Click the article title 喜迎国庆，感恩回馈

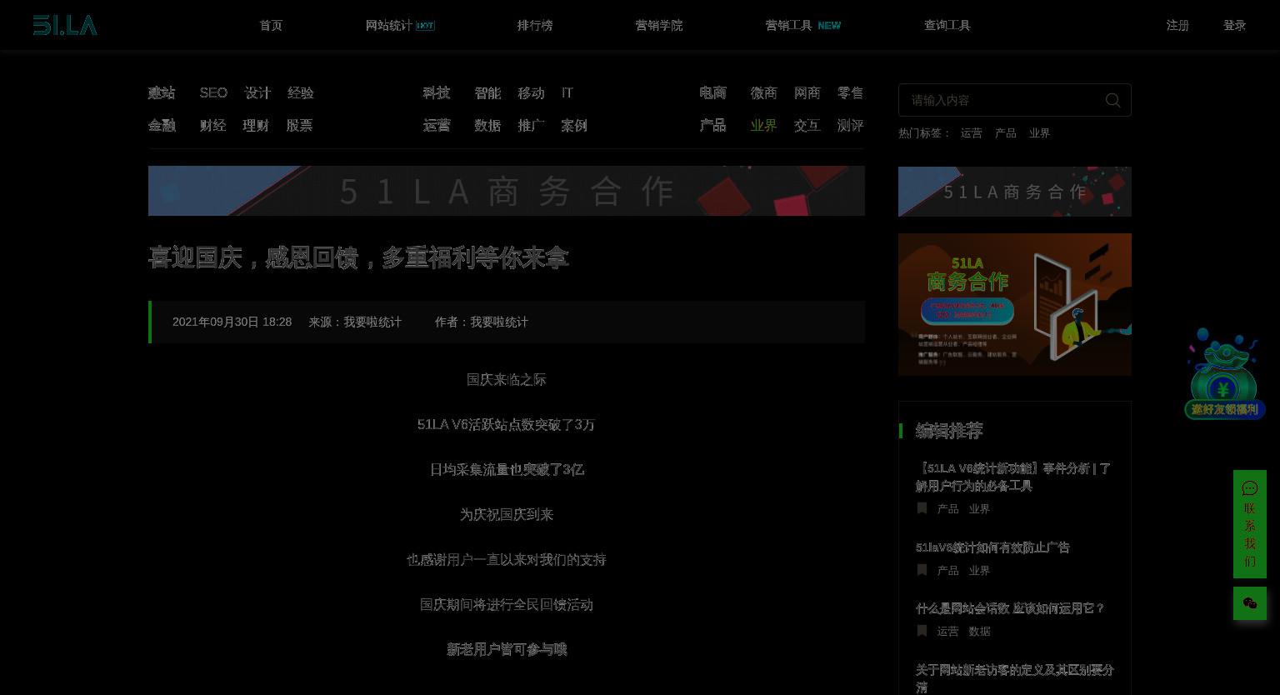tap(358, 257)
